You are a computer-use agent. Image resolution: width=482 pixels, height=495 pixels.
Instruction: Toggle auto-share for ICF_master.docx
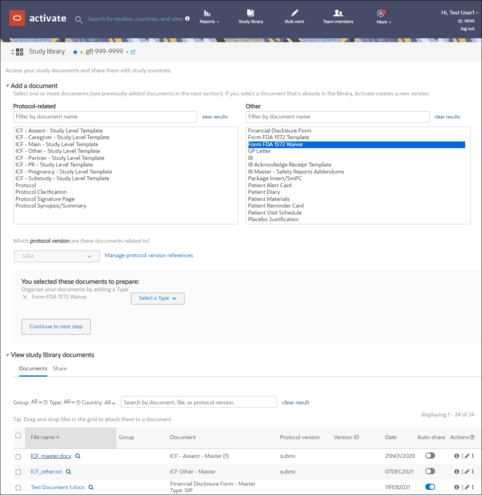pos(430,456)
